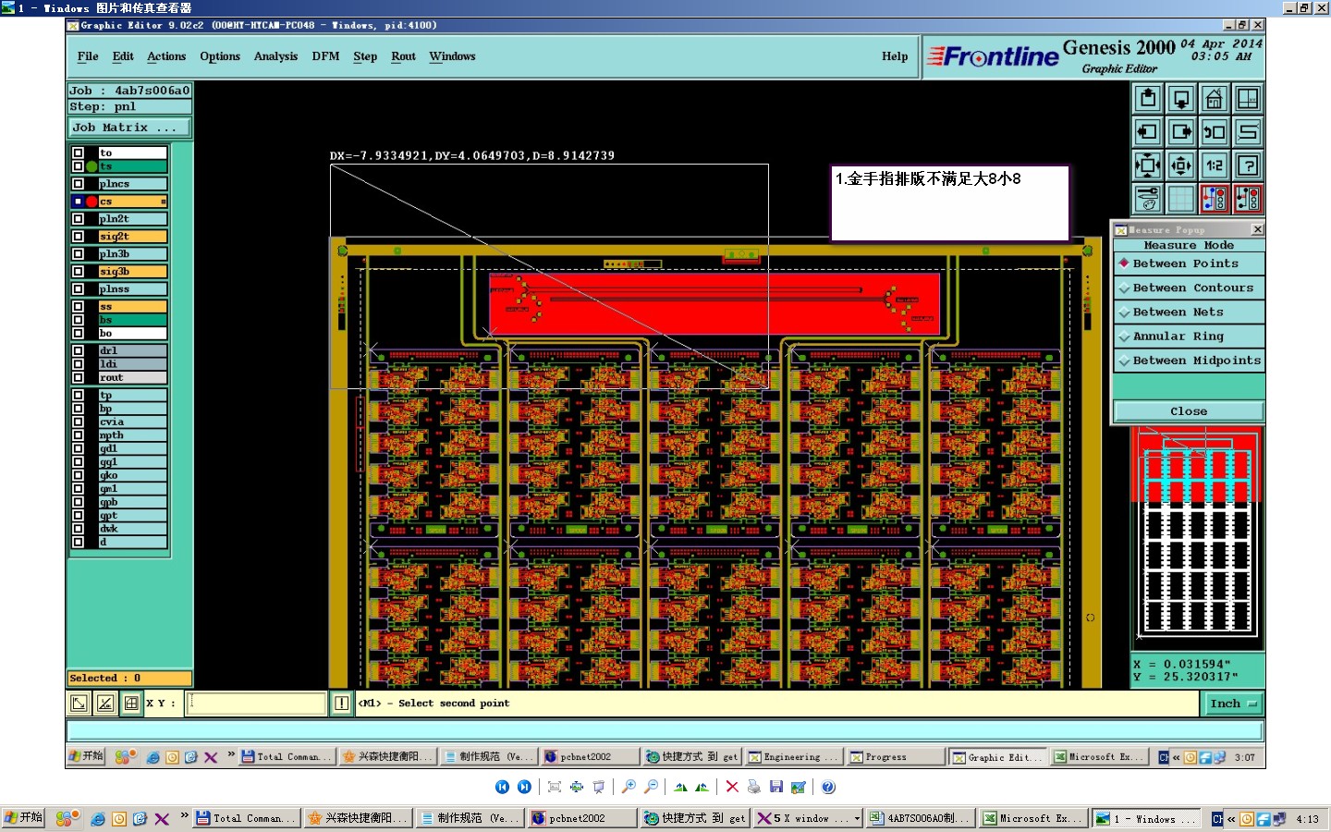1331x832 pixels.
Task: Toggle checkbox for layer npth
Action: [78, 435]
